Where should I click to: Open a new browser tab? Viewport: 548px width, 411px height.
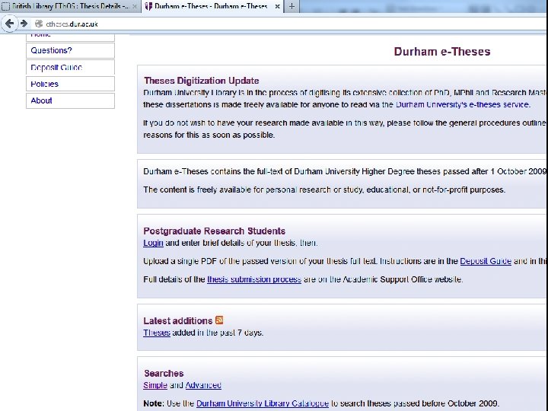[x=292, y=6]
